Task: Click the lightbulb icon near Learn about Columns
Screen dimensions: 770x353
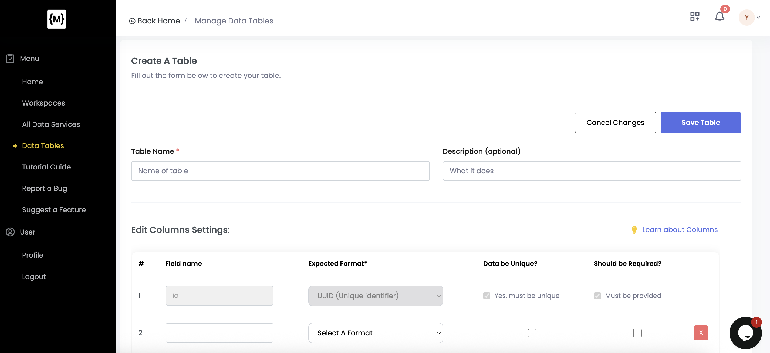Action: click(634, 230)
